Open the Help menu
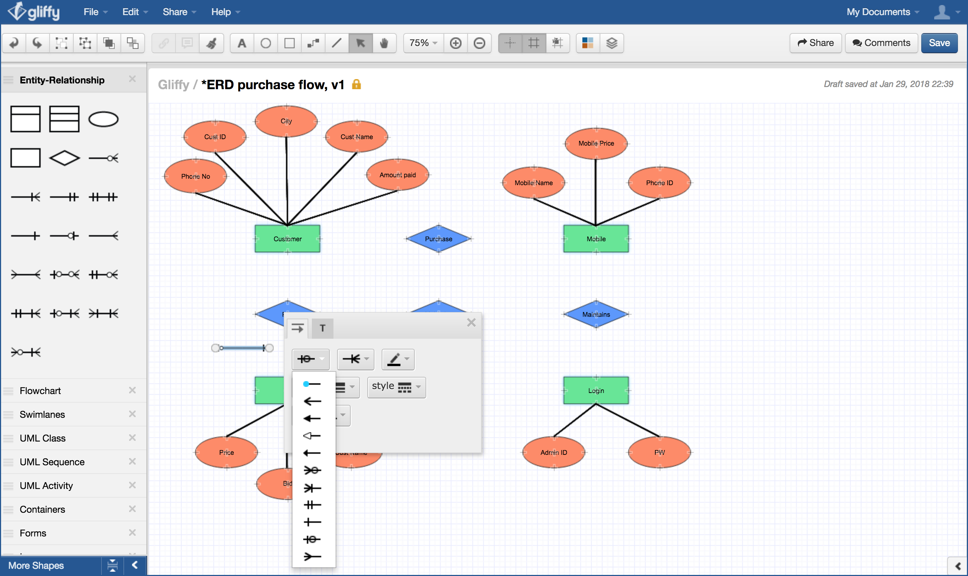Screen dimensions: 968x576 (x=221, y=12)
